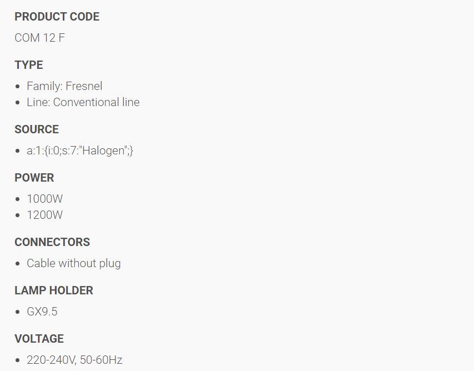Click the bullet before Cable without plug
Image resolution: width=474 pixels, height=371 pixels.
coord(18,264)
